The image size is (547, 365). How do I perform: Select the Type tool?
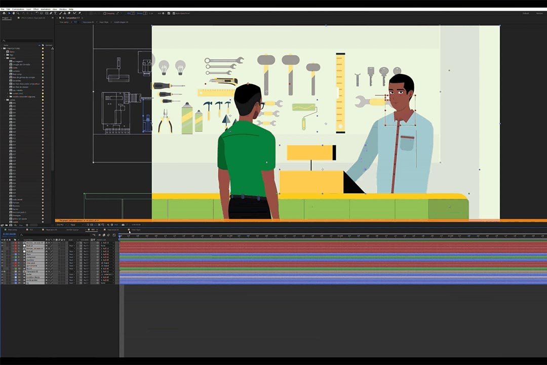[55, 13]
